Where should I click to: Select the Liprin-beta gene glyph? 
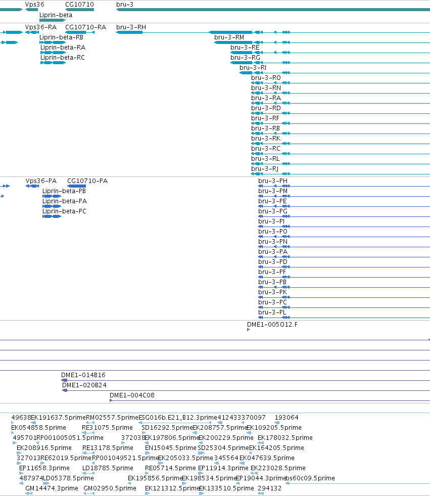[53, 20]
